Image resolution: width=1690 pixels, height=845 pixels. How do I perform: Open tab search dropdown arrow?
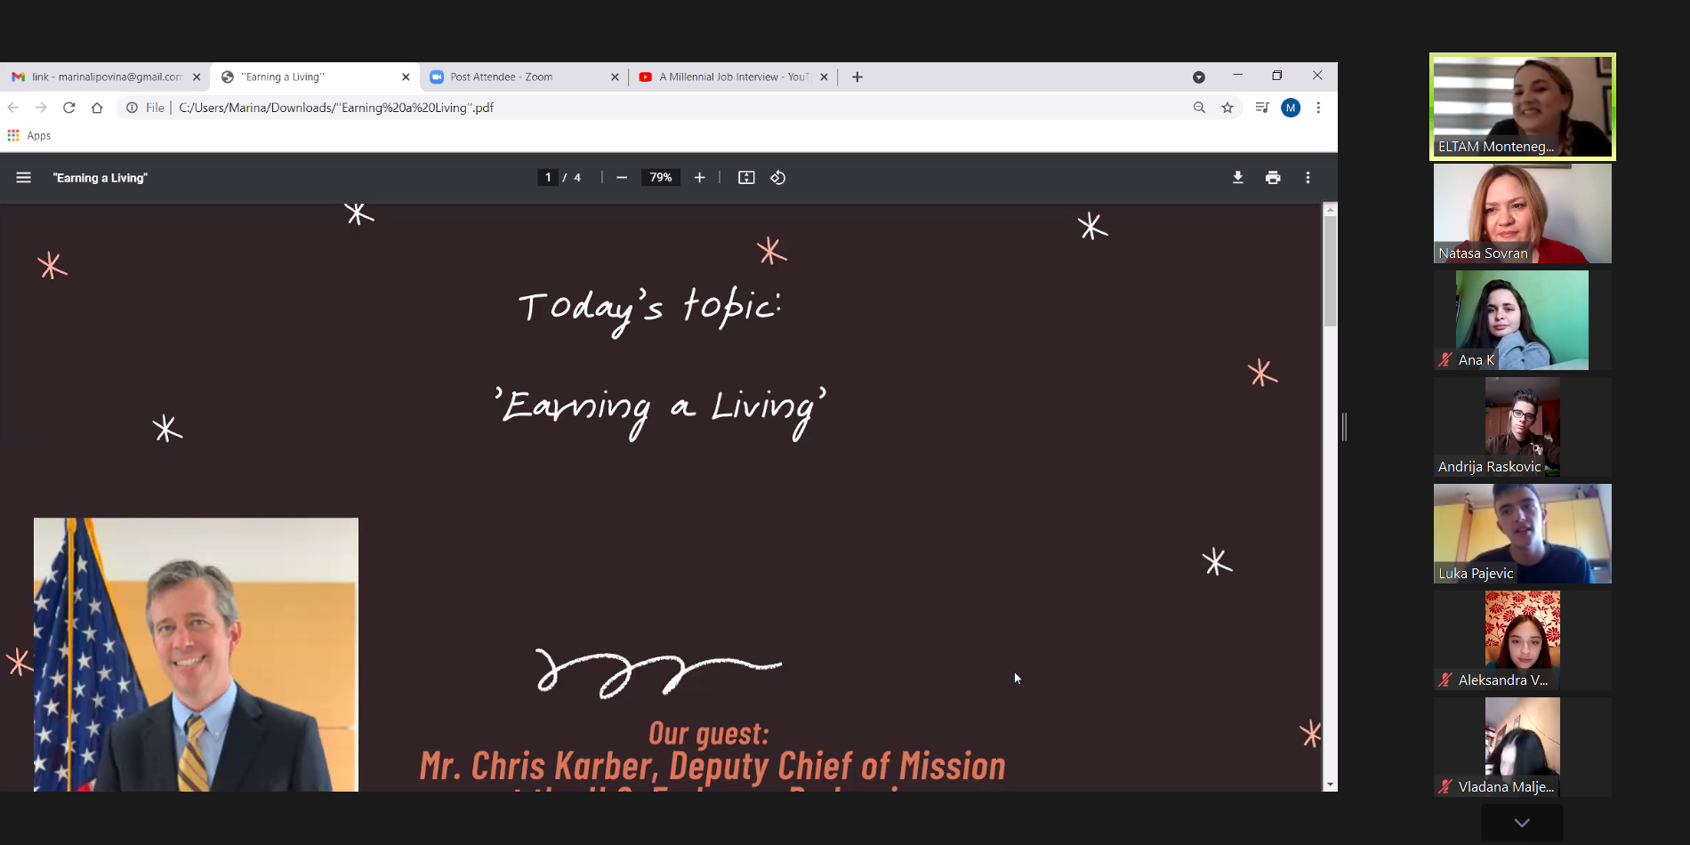(x=1199, y=77)
